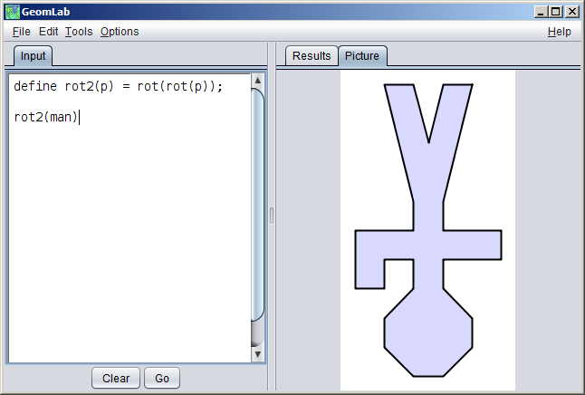Open the Edit menu

click(x=49, y=32)
